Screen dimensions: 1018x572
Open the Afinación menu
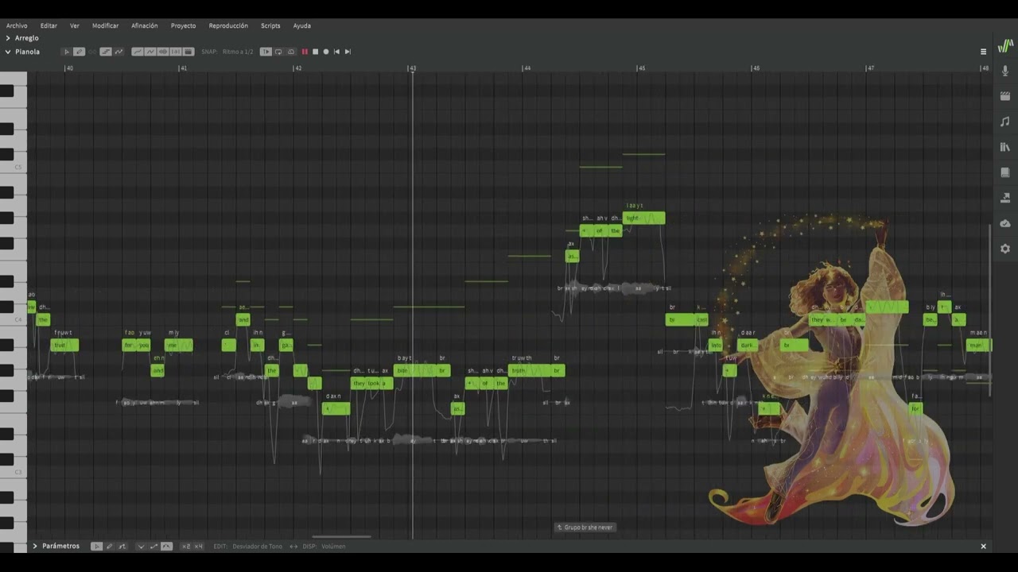(145, 25)
